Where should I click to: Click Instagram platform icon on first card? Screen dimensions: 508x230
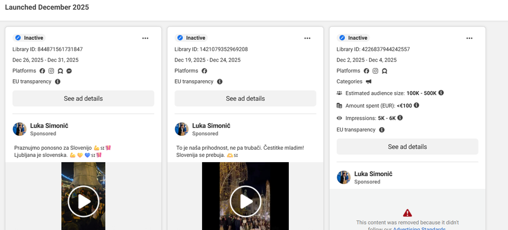52,71
